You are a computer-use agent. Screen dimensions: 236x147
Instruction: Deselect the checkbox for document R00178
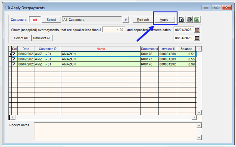(14, 64)
